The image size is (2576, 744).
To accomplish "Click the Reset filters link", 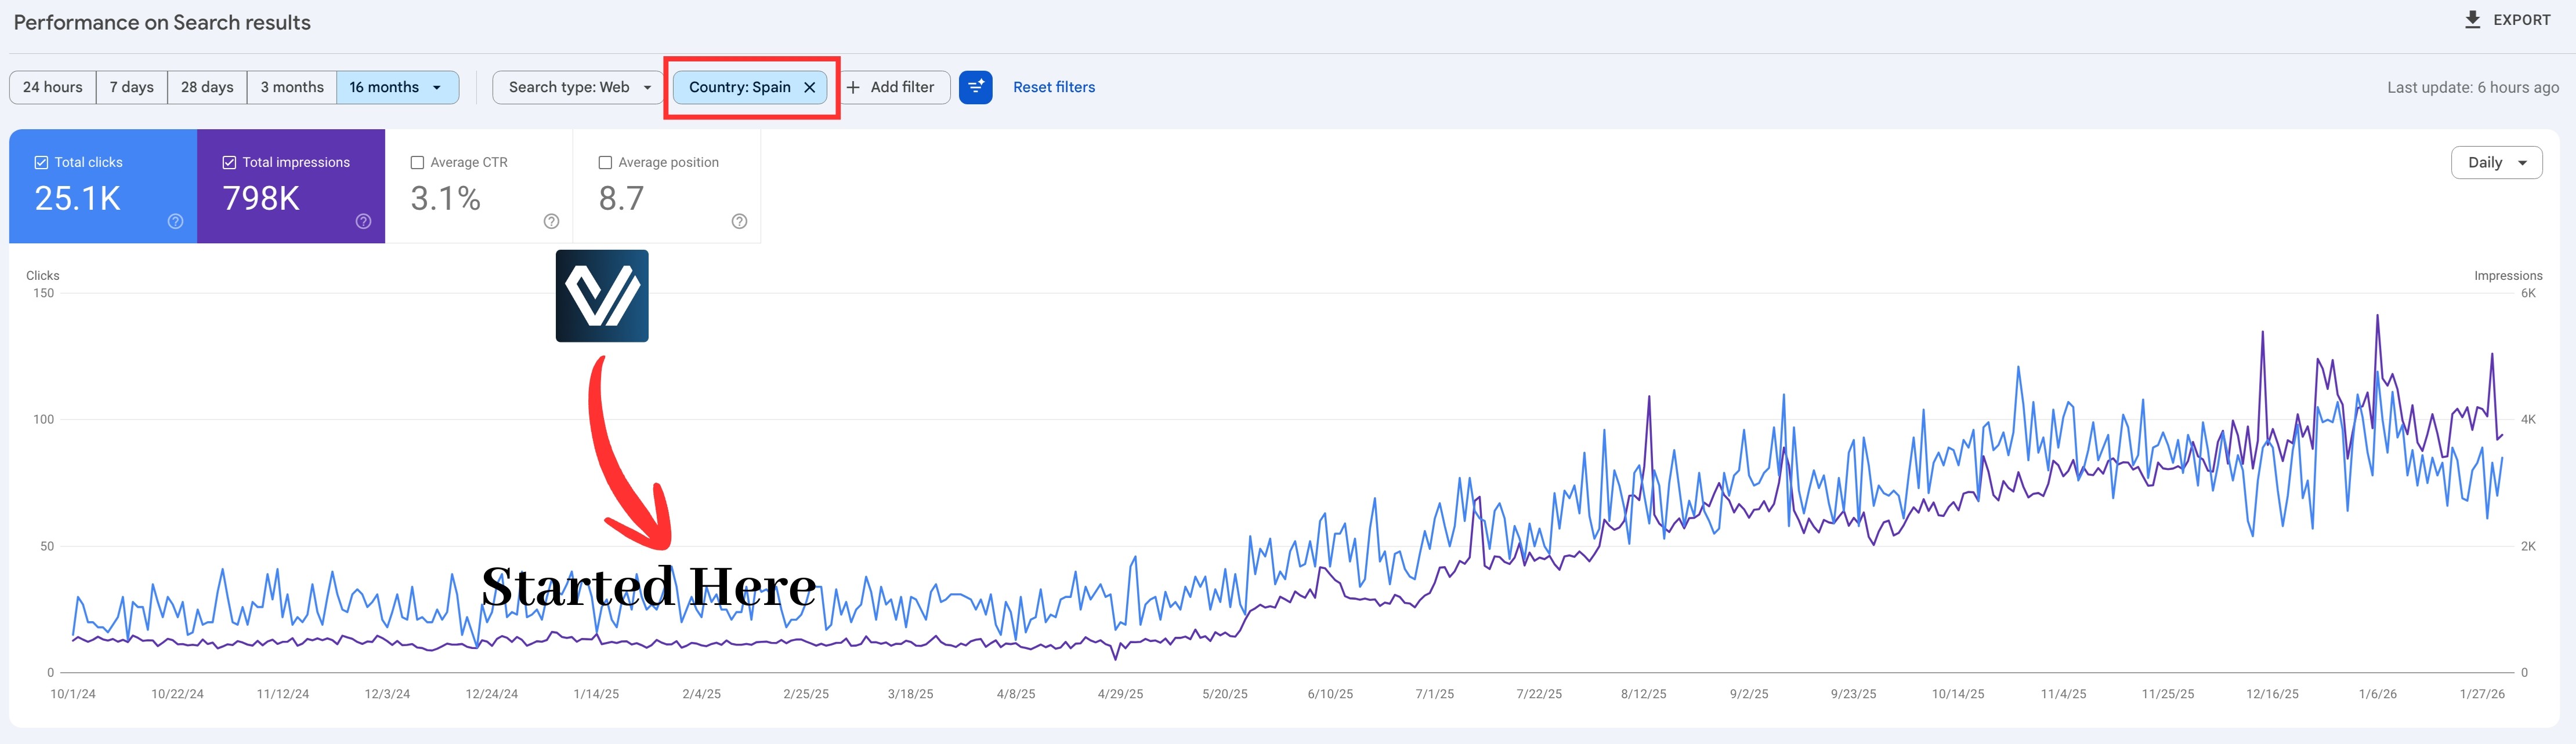I will [1053, 87].
